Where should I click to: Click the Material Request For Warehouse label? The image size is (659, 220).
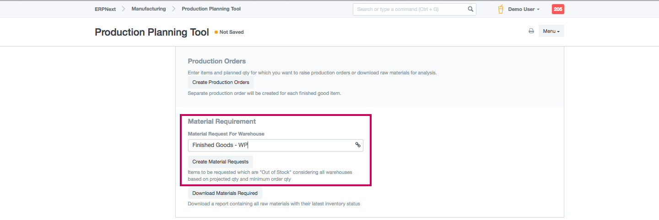pos(226,134)
